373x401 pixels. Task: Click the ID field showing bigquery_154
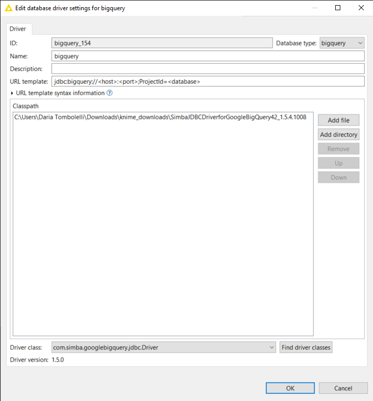[162, 43]
